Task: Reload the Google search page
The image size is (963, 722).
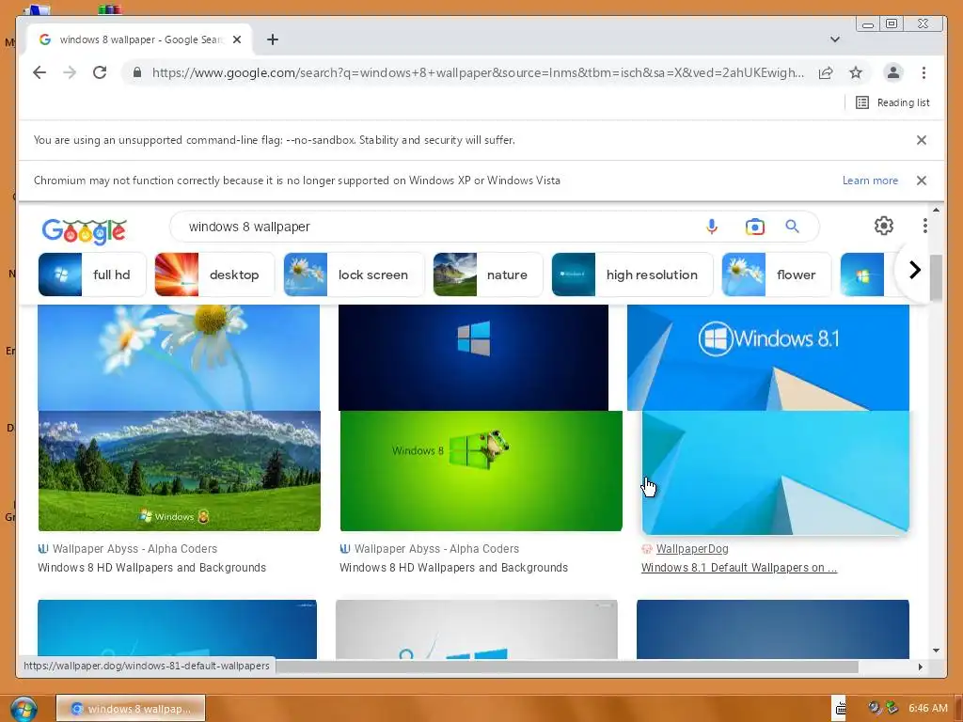Action: pyautogui.click(x=100, y=72)
